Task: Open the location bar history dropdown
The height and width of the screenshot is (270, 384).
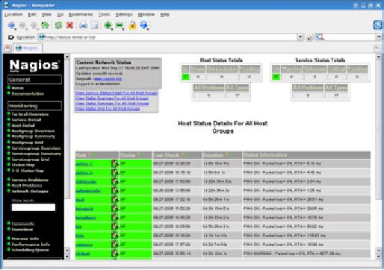Action: [x=300, y=37]
